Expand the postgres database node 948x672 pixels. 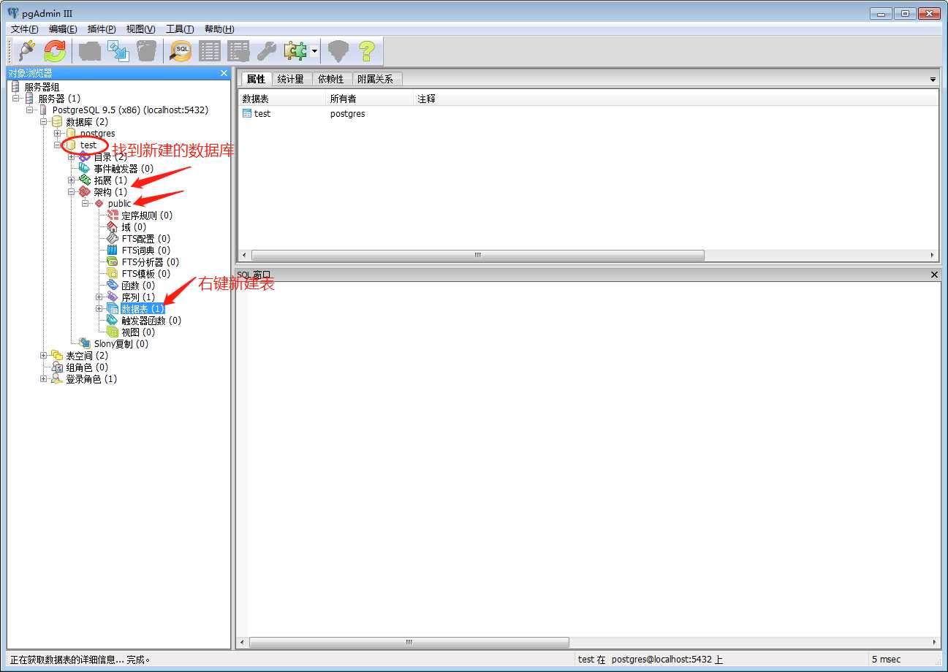click(x=58, y=134)
